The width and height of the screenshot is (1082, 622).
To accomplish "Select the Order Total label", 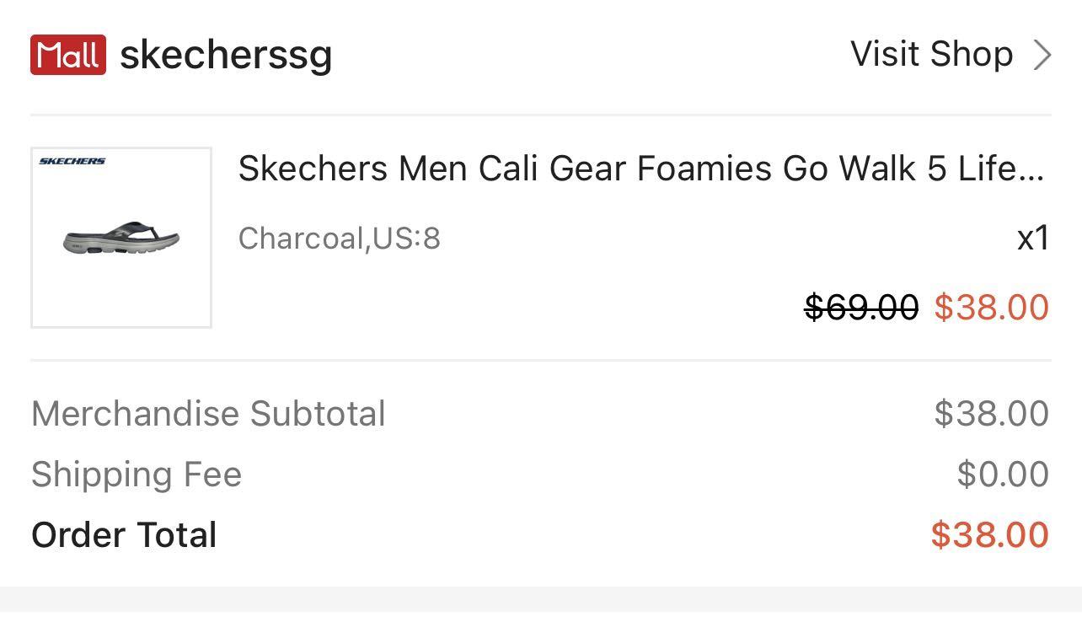I will (x=124, y=535).
